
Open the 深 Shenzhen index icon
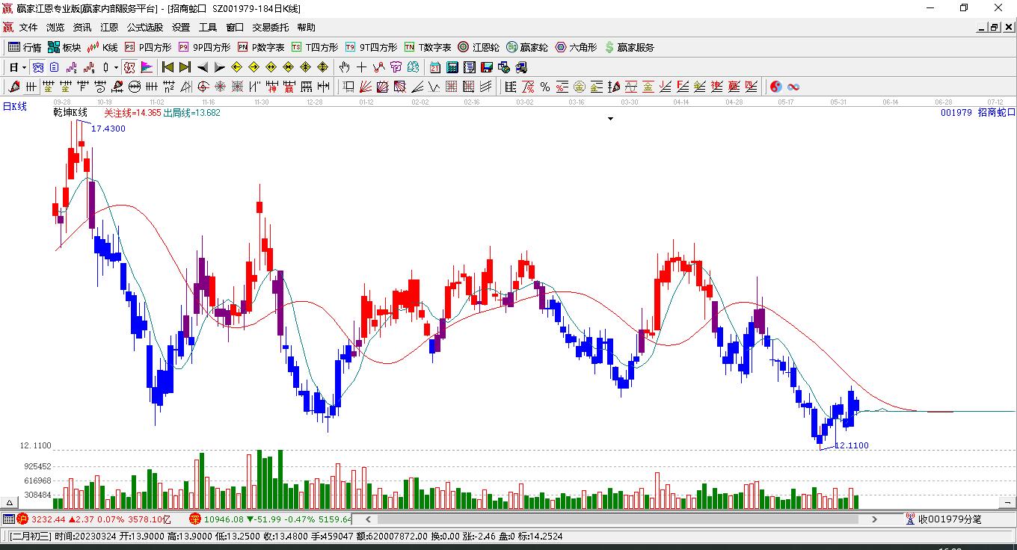195,519
